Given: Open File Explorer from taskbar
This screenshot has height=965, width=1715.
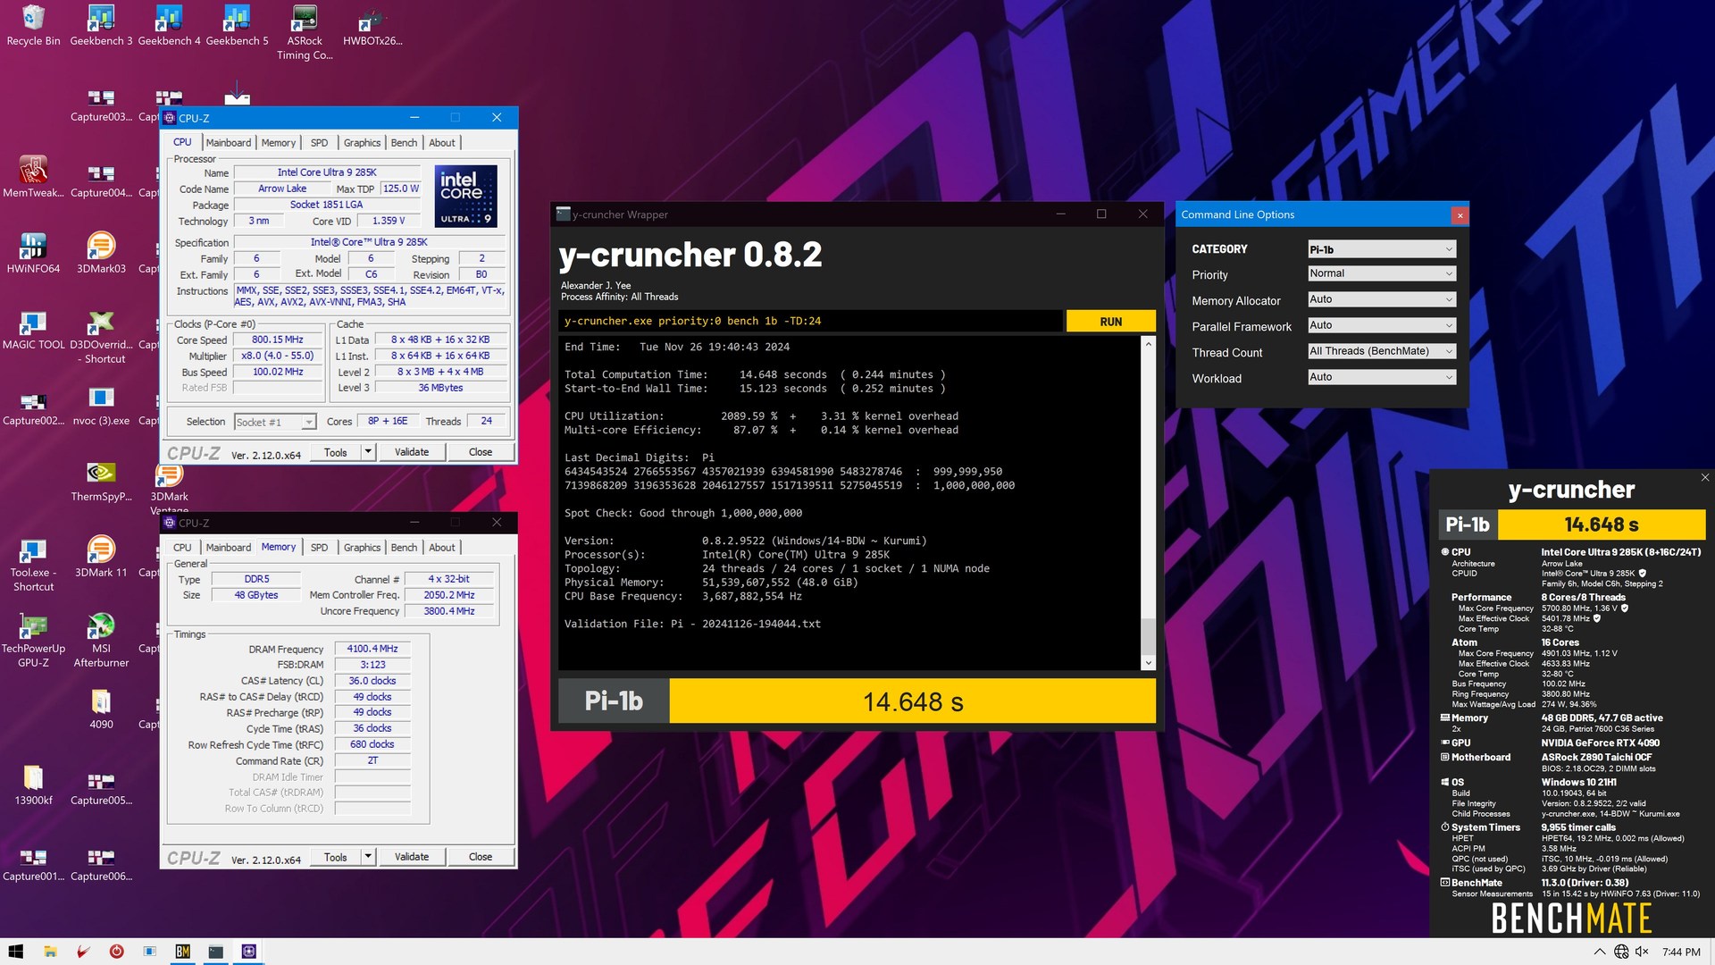Looking at the screenshot, I should coord(50,952).
